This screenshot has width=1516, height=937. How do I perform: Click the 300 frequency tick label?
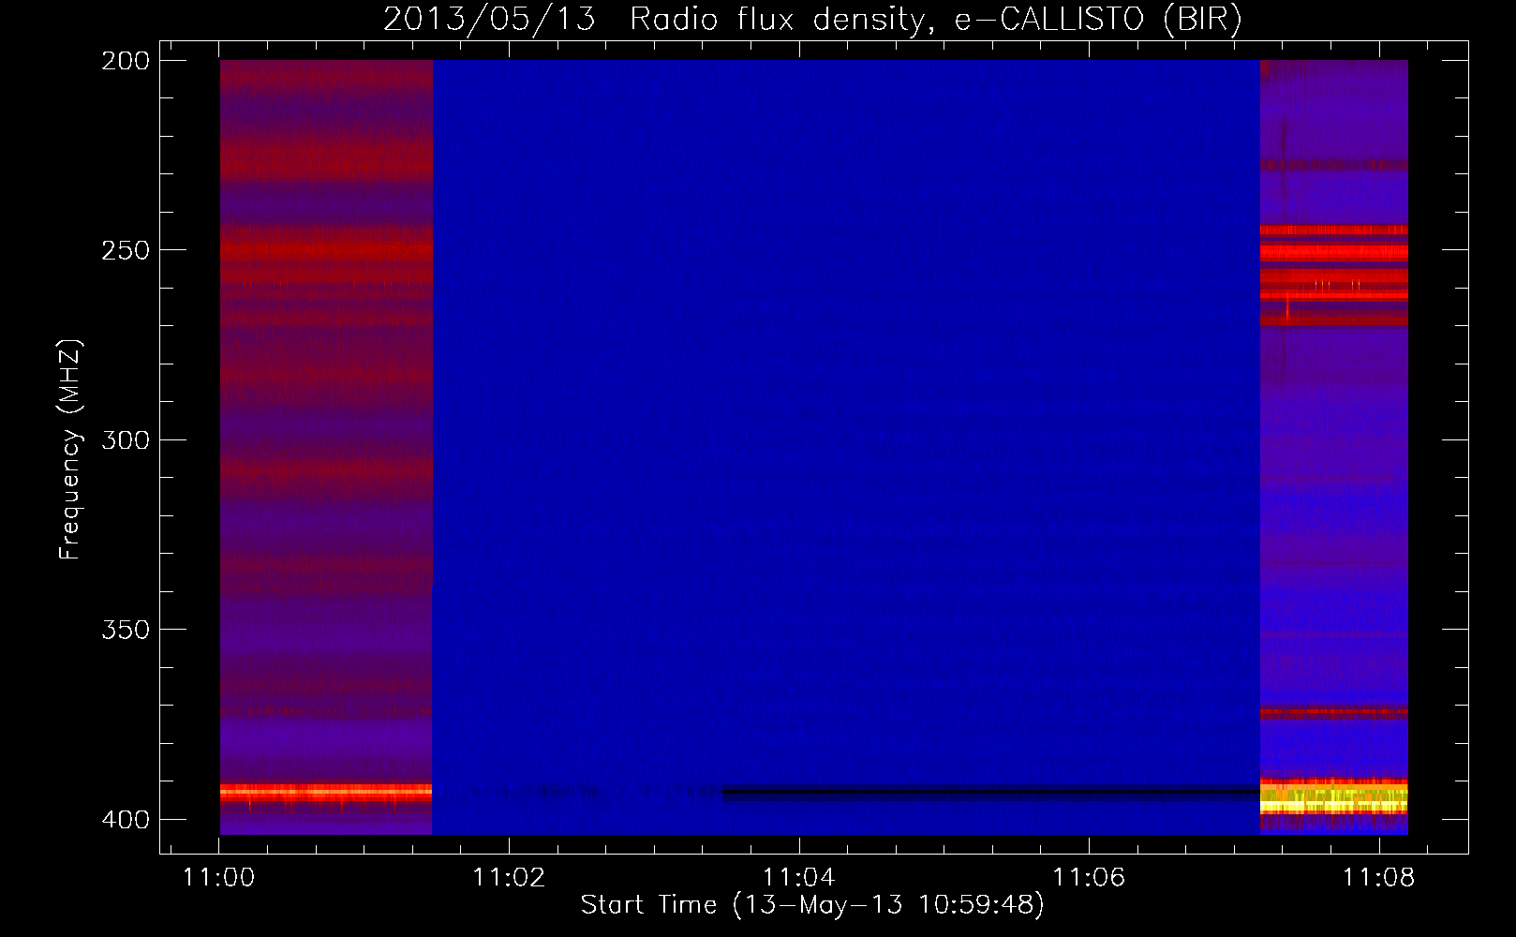coord(126,439)
